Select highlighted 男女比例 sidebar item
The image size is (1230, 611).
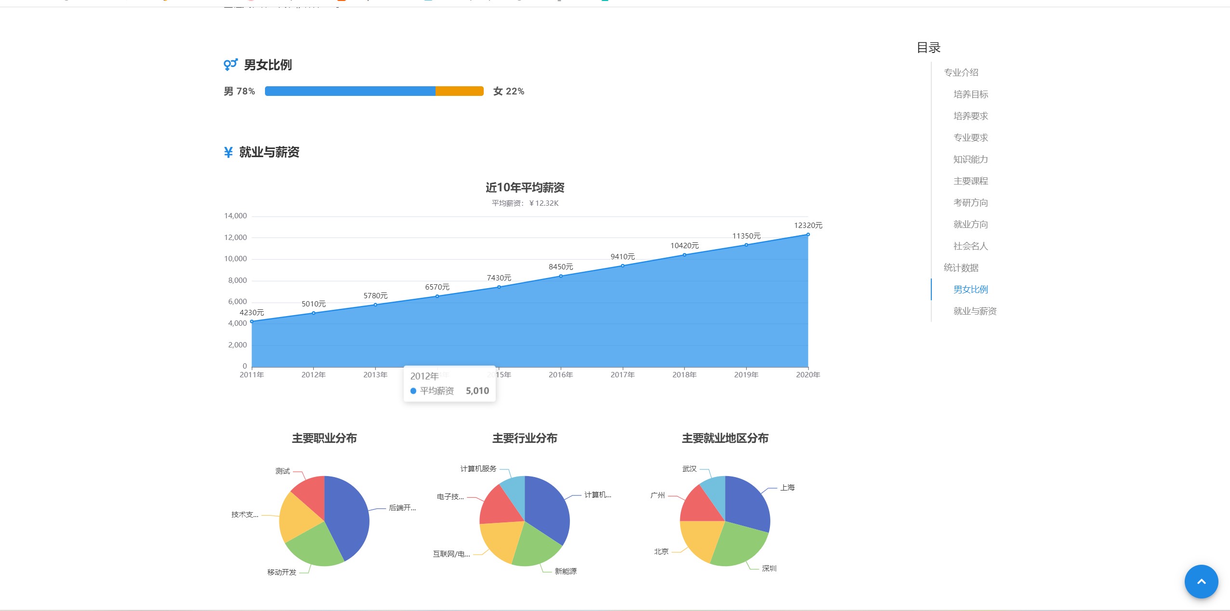970,289
